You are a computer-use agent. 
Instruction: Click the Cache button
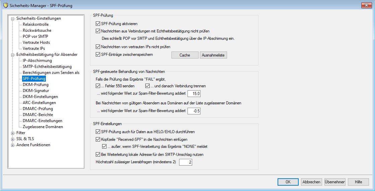tap(184, 55)
